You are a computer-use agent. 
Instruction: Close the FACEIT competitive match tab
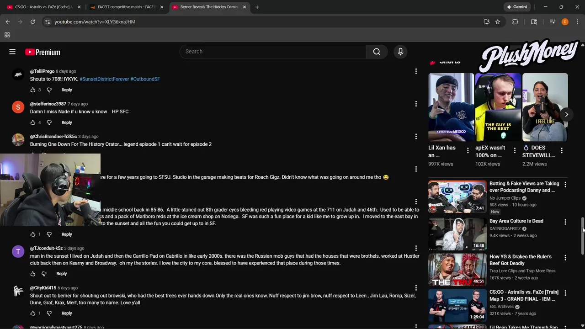coord(162,7)
